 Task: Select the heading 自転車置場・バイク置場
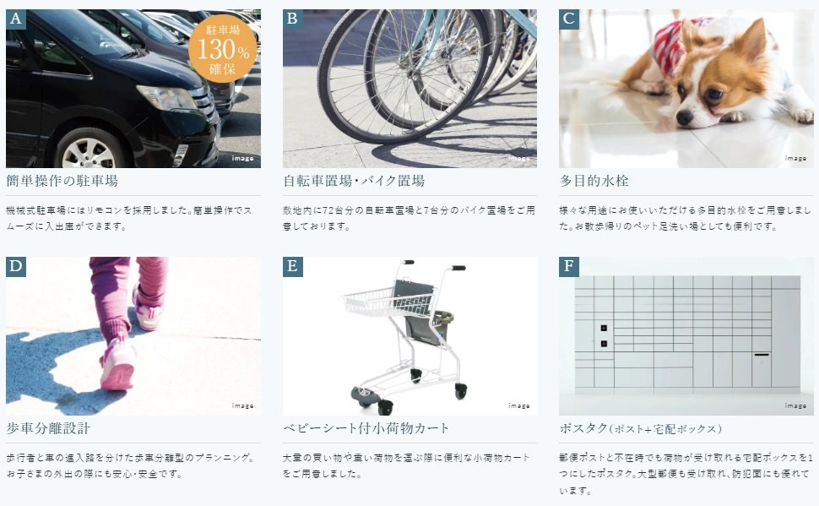pyautogui.click(x=354, y=181)
